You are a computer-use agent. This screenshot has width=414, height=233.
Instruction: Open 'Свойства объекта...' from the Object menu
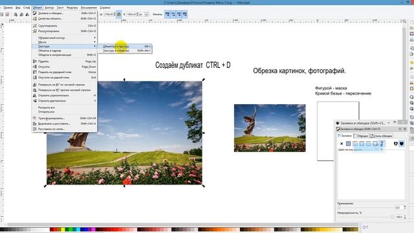click(65, 19)
